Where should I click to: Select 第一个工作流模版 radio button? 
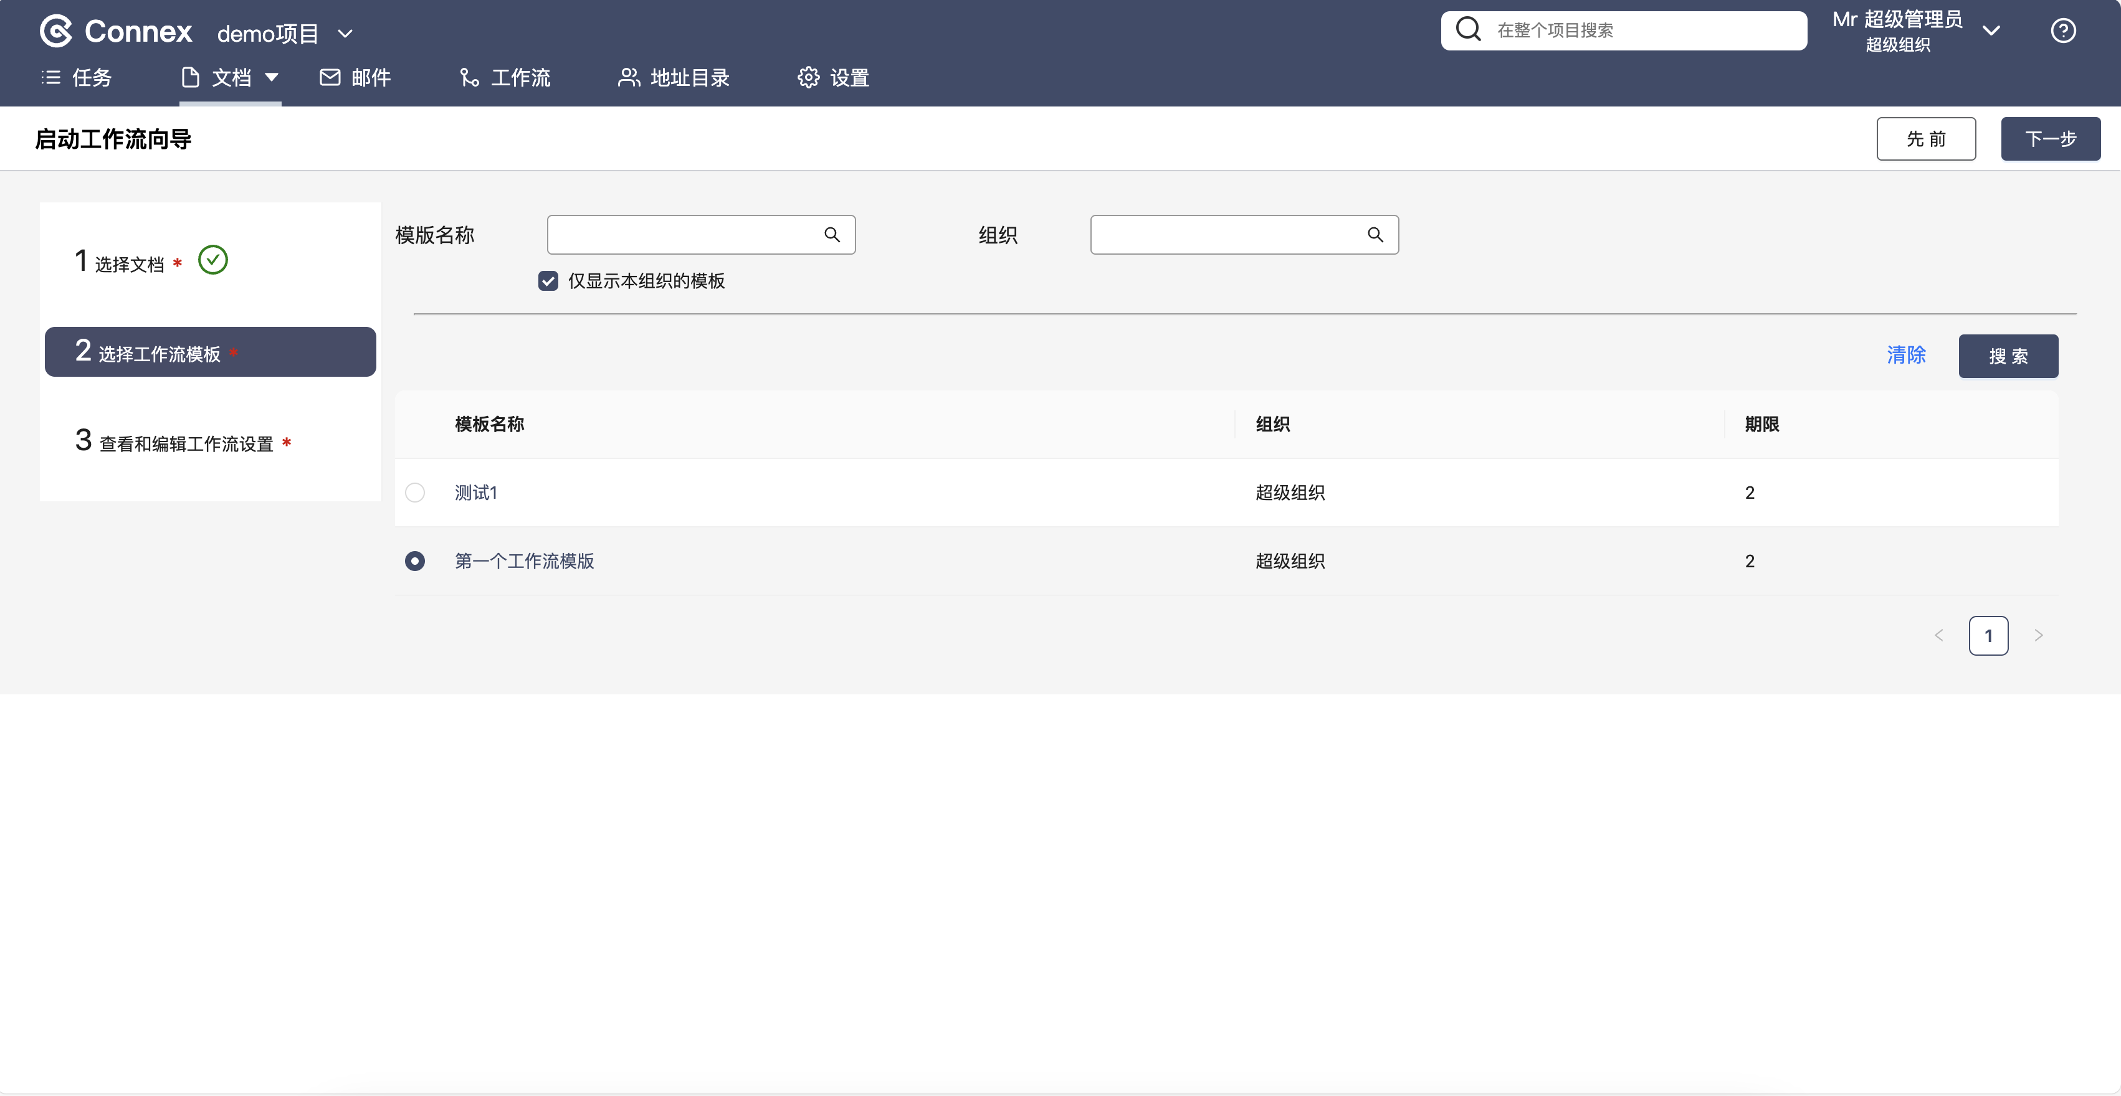415,561
